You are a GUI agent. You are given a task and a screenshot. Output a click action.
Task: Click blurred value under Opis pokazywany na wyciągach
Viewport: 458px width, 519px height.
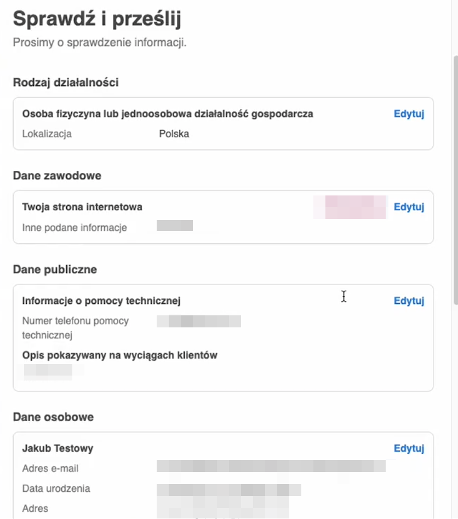coord(48,371)
